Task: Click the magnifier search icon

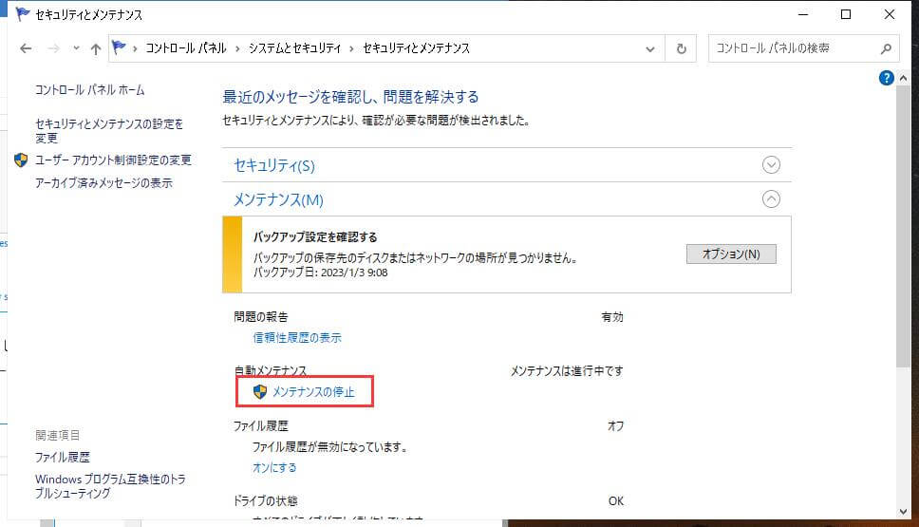Action: (886, 48)
